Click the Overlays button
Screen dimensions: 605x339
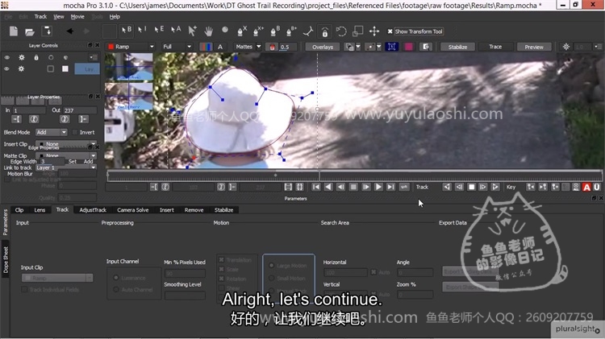[x=323, y=47]
